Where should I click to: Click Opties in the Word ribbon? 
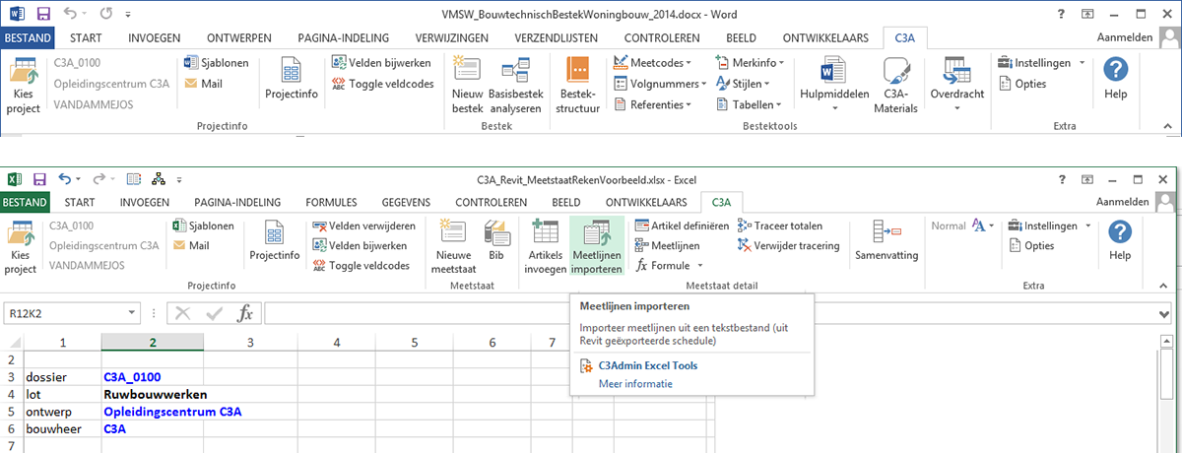1022,84
